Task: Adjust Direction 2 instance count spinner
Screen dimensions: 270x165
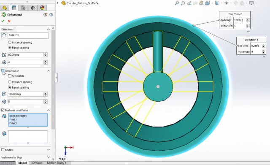Action: pos(46,102)
